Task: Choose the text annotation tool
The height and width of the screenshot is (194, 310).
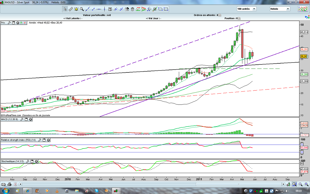Action: pyautogui.click(x=110, y=9)
